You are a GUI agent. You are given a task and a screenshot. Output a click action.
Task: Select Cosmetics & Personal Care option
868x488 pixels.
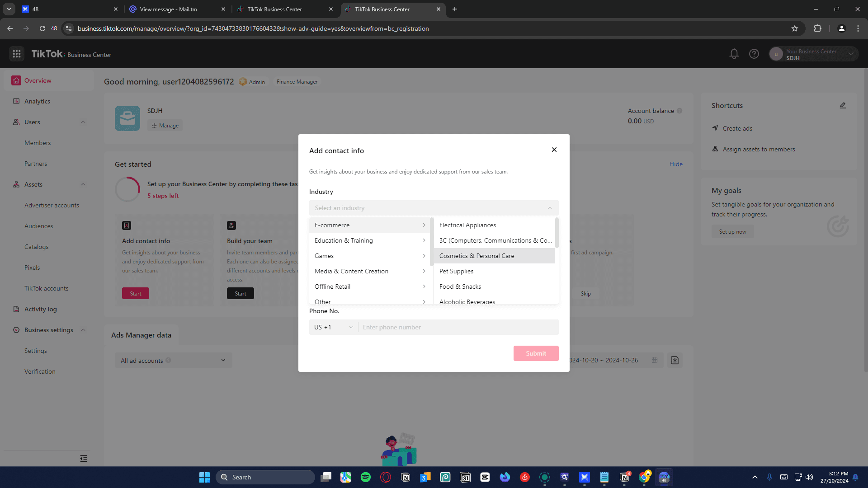point(495,256)
